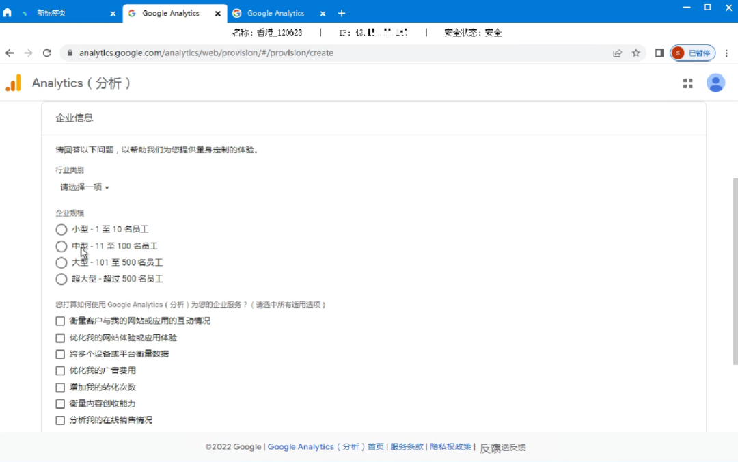Check 优化我的广告费用
The image size is (738, 462).
[x=60, y=370]
